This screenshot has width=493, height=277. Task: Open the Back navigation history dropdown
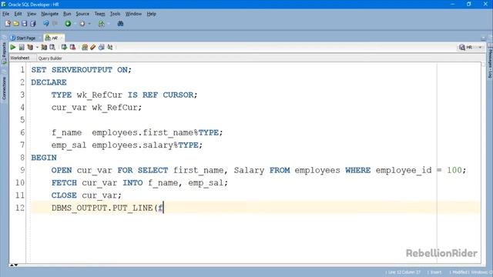[x=75, y=24]
